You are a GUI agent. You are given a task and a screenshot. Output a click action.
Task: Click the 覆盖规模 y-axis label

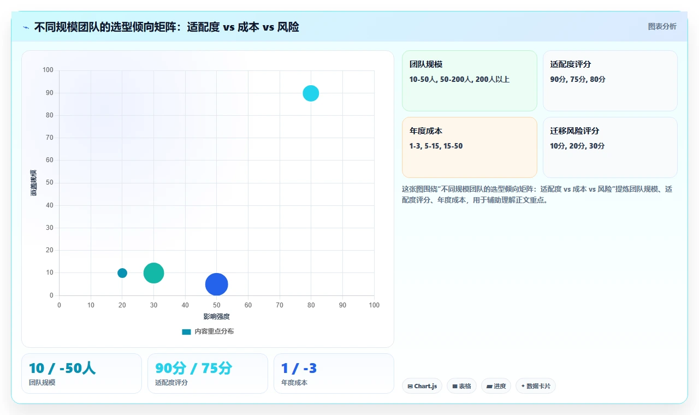tap(34, 183)
